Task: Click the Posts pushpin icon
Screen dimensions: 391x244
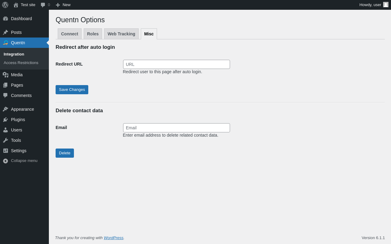Action: [x=5, y=32]
